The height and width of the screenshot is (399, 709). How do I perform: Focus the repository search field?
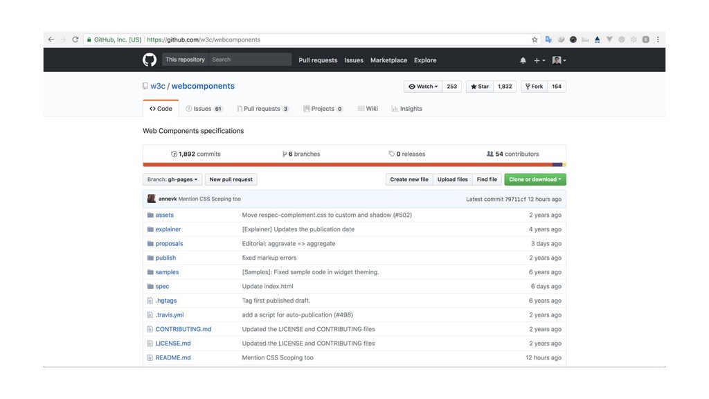249,60
